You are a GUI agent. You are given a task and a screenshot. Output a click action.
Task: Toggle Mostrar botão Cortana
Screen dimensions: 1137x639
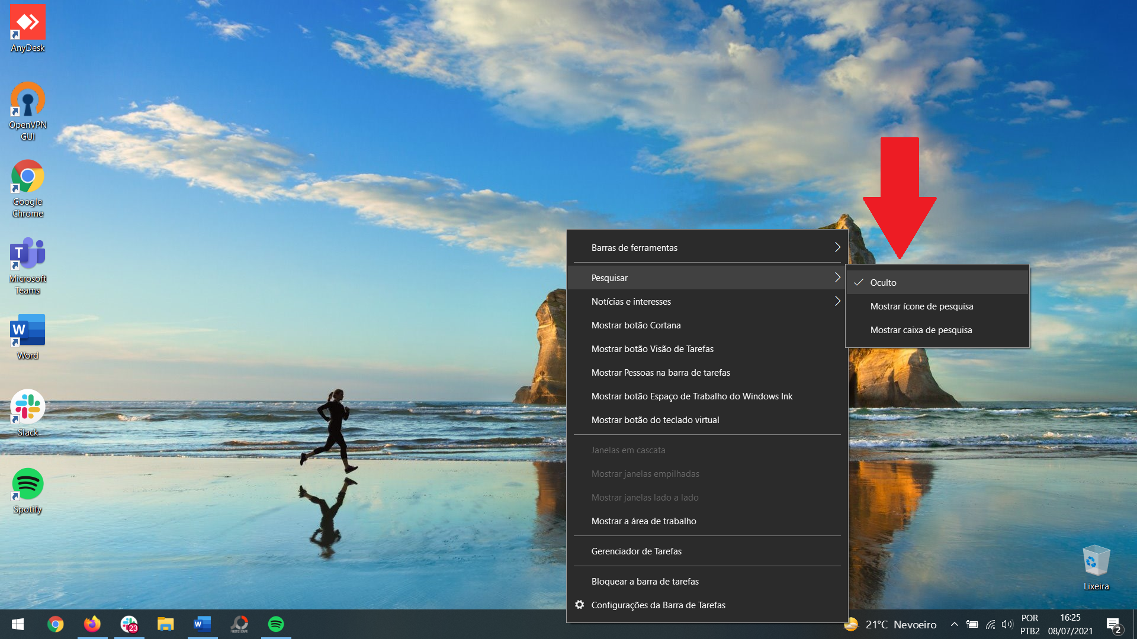click(x=707, y=325)
